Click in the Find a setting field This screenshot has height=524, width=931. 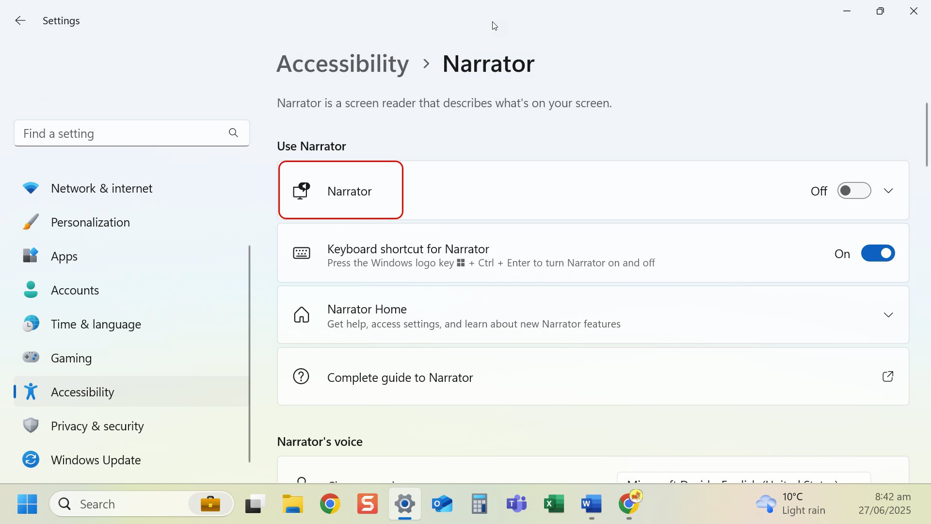132,133
